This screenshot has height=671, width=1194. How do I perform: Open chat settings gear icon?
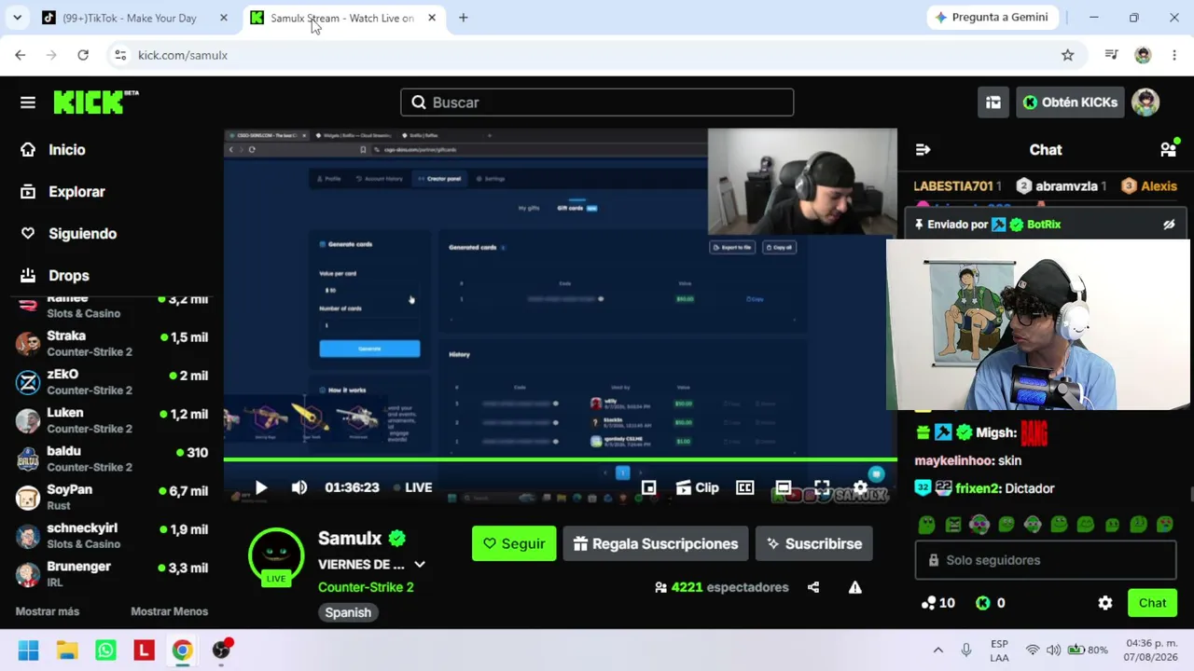point(1105,603)
